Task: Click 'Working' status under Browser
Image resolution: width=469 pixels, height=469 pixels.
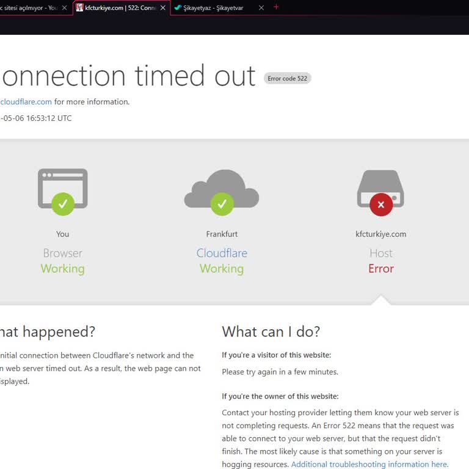Action: (62, 269)
